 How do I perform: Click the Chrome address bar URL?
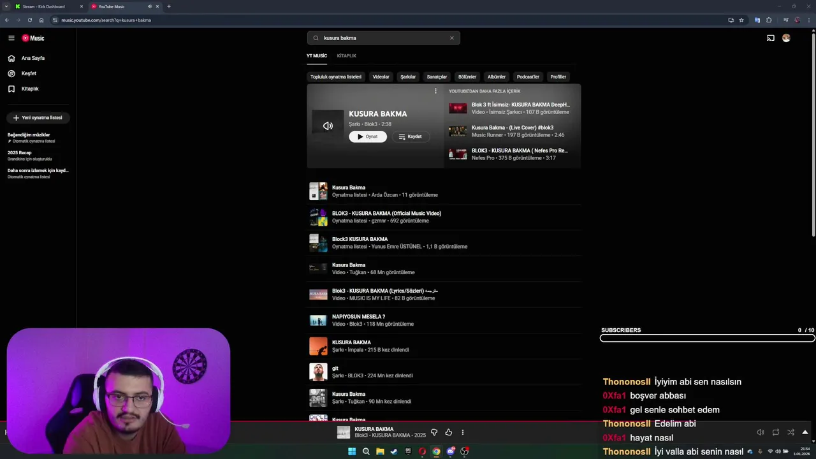click(x=106, y=20)
